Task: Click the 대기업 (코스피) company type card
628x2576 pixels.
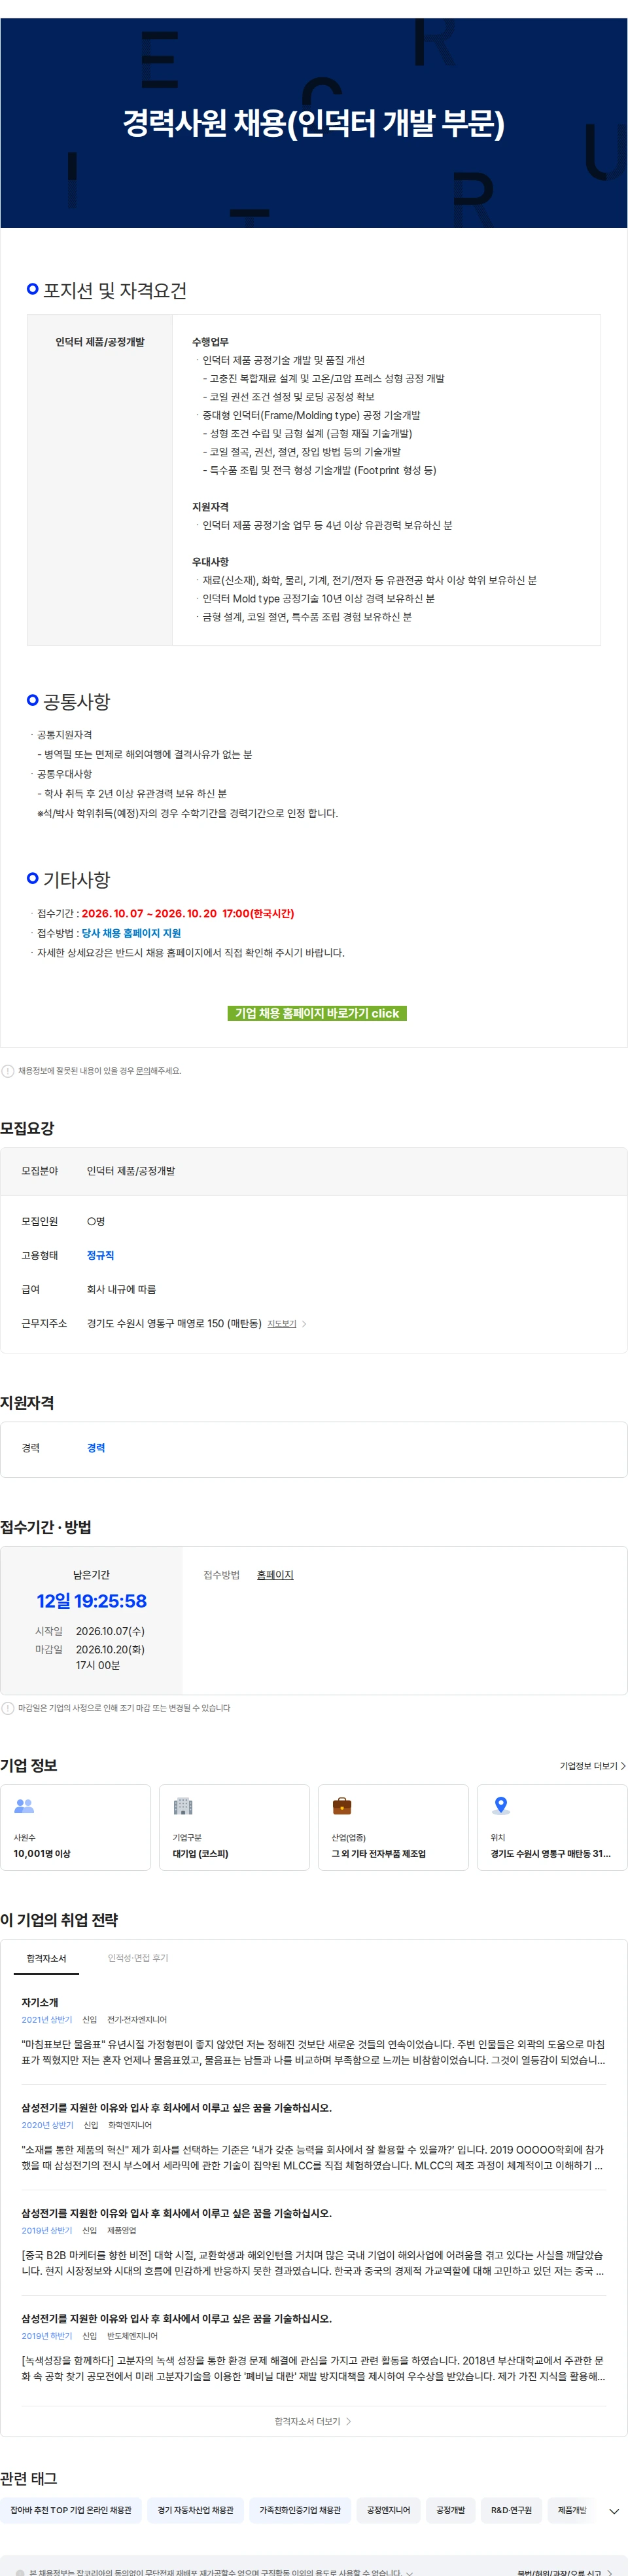Action: pos(235,1828)
